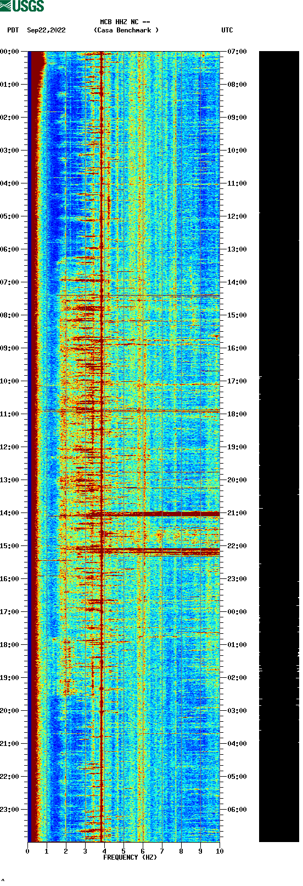Click the 12:00 PDT left-axis label

tap(10, 447)
